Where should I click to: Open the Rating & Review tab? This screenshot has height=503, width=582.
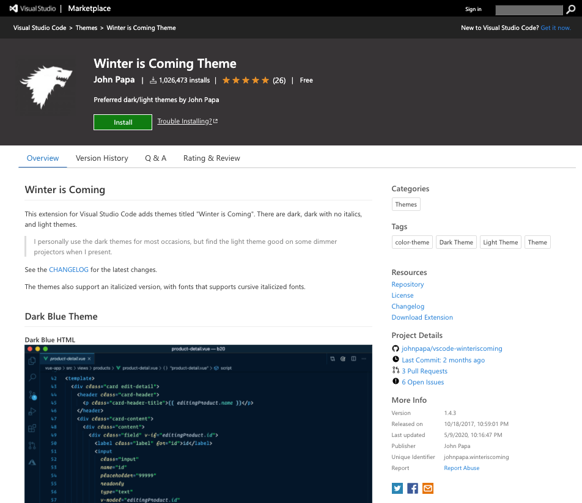[x=211, y=158]
